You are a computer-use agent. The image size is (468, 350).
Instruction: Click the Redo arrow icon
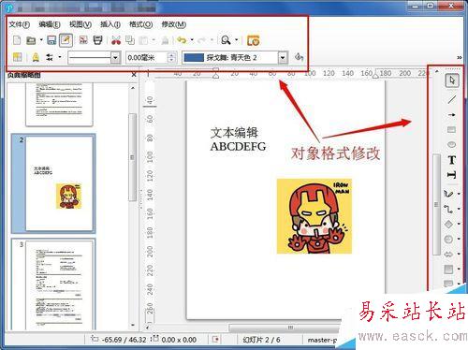202,40
